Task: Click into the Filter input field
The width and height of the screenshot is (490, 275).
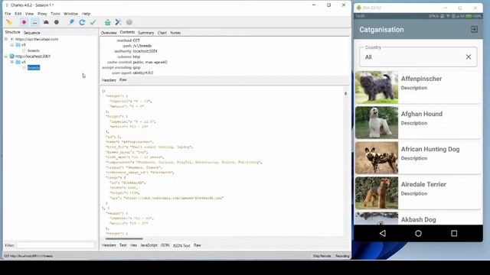Action: click(56, 245)
